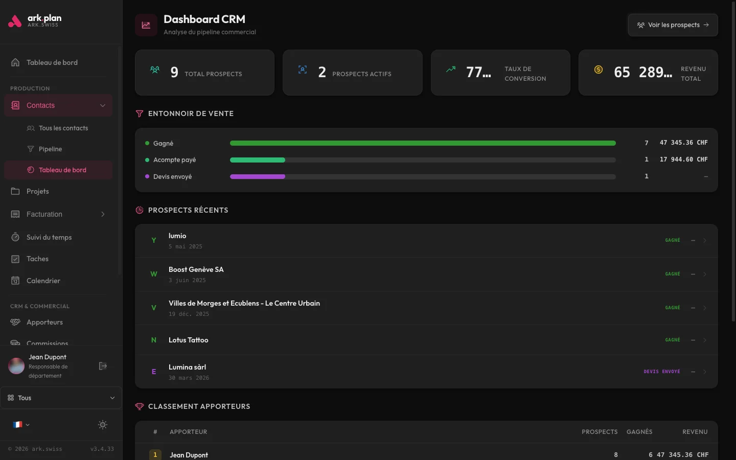Open the Calendrier icon
The height and width of the screenshot is (460, 736).
[x=16, y=281]
